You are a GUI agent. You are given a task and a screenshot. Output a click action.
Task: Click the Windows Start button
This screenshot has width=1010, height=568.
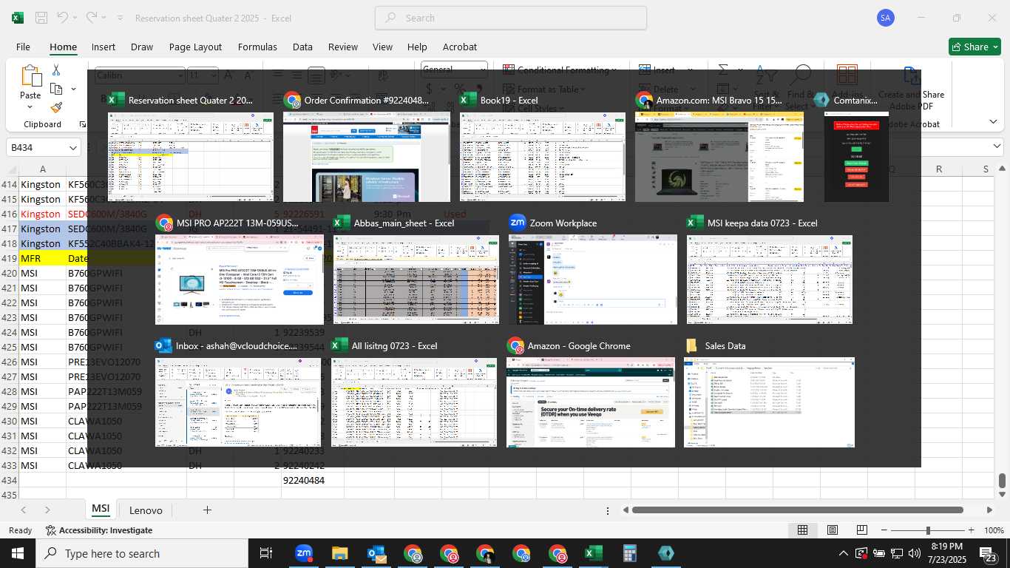tap(17, 553)
